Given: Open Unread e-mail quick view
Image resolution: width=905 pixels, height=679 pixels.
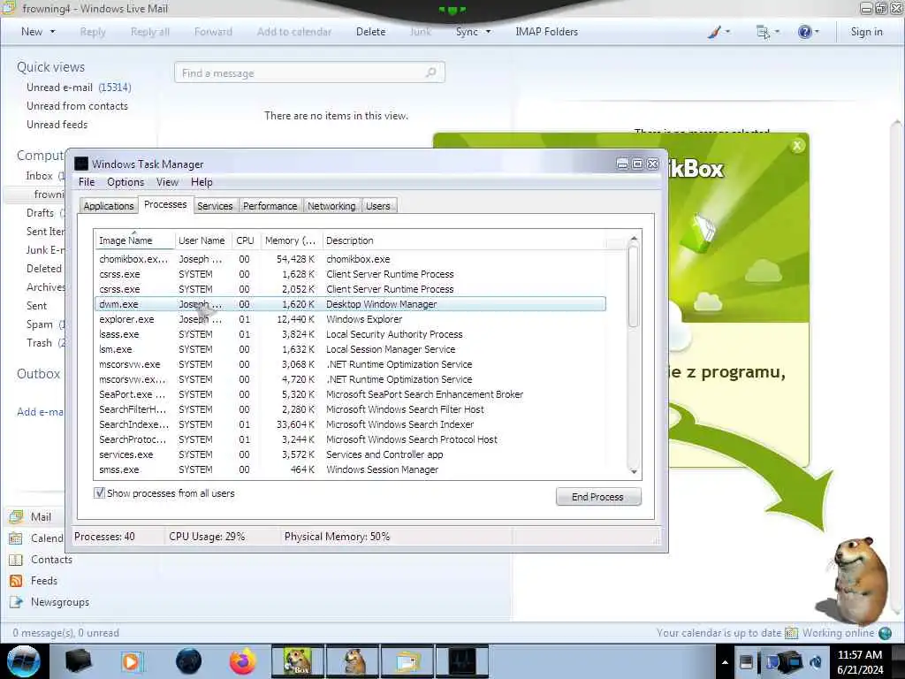Looking at the screenshot, I should pyautogui.click(x=79, y=88).
